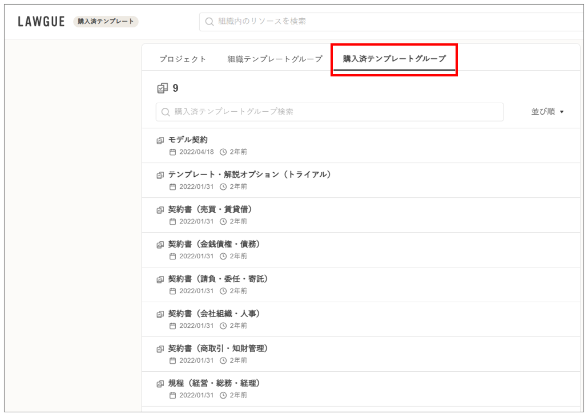Select the 購入済テンプレートグループ tab

[394, 59]
